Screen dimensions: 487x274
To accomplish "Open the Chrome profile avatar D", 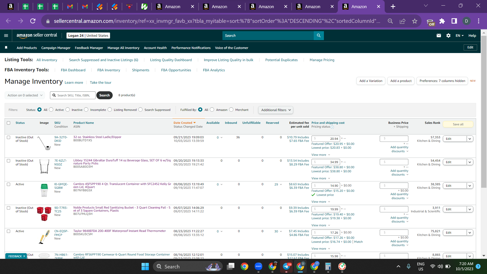I will (466, 21).
